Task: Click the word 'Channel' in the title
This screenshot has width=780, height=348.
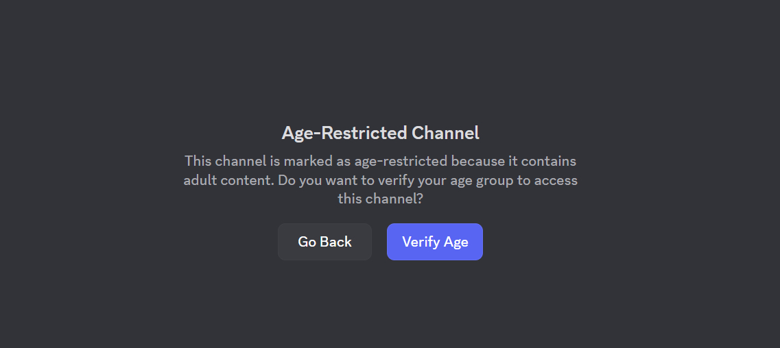Action: [446, 133]
